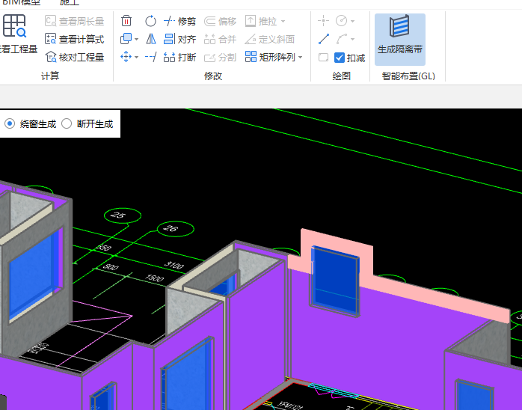The width and height of the screenshot is (522, 410).
Task: Click 核对工程量 button
Action: pyautogui.click(x=75, y=57)
